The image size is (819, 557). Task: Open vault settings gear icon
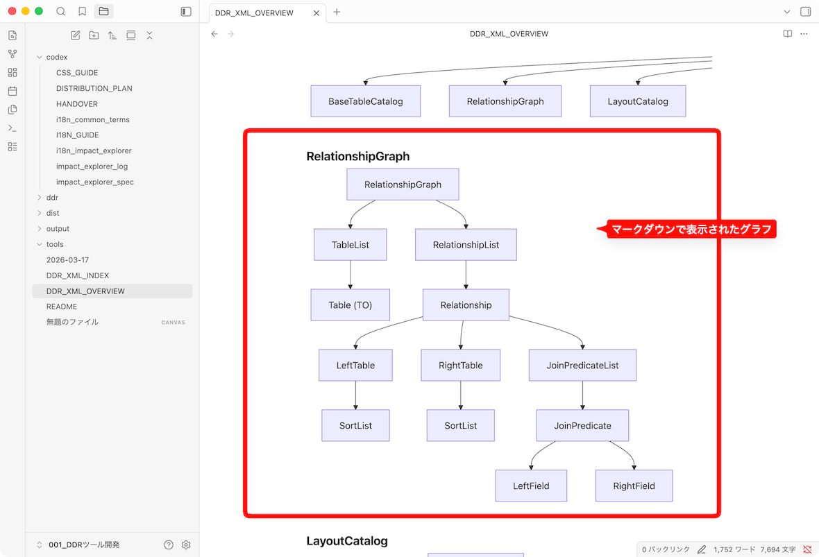coord(186,545)
